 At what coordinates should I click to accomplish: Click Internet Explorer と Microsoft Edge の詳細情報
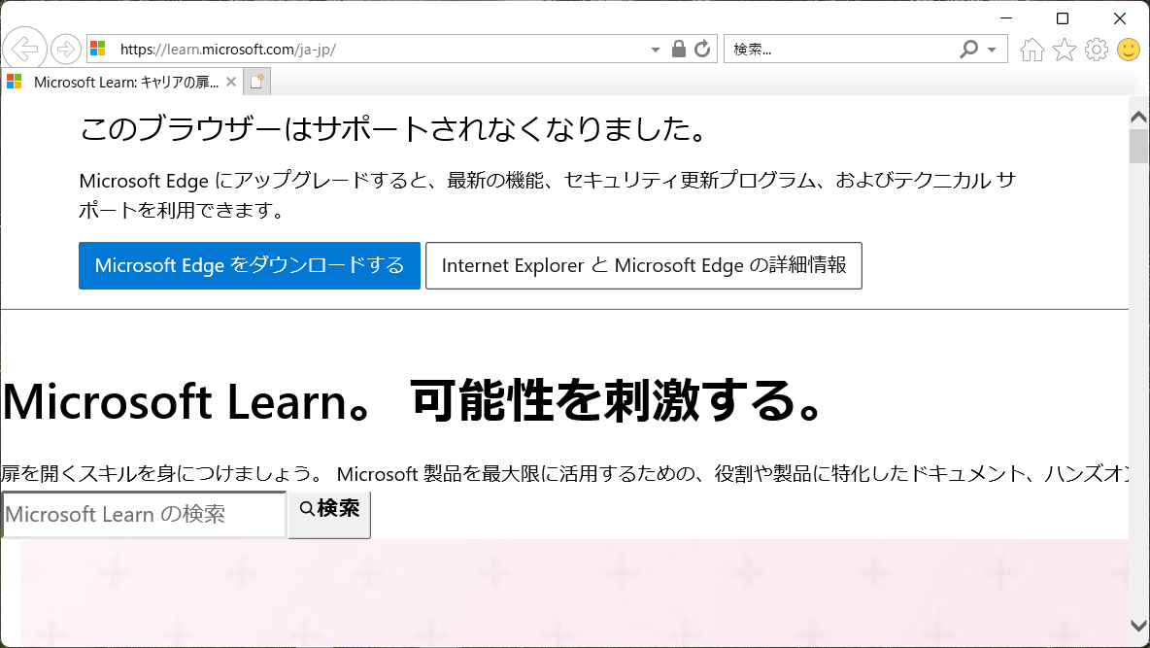(x=644, y=265)
